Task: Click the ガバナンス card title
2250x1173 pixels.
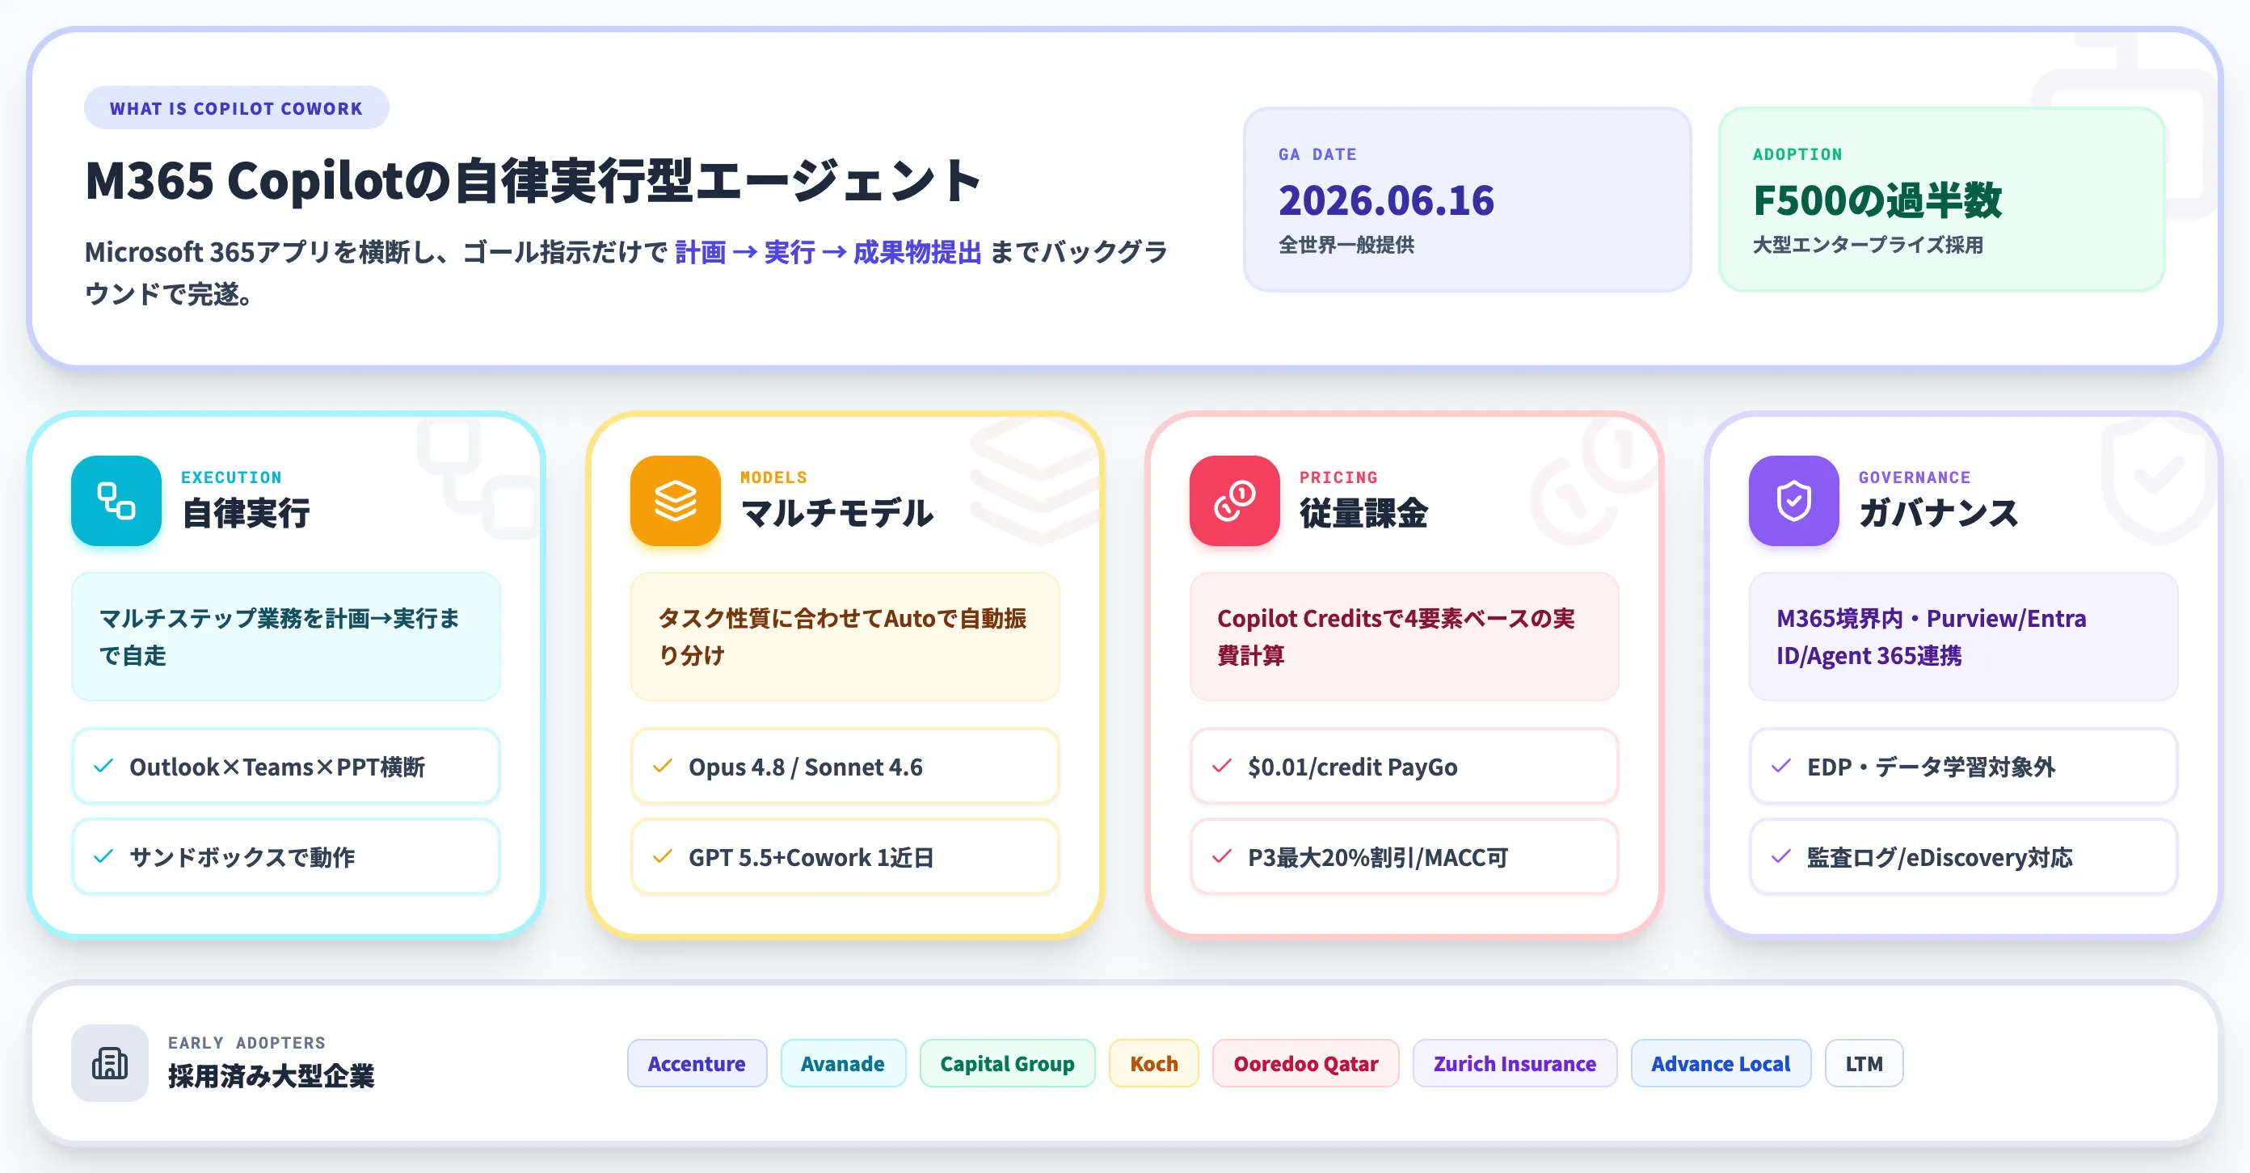Action: (1939, 512)
